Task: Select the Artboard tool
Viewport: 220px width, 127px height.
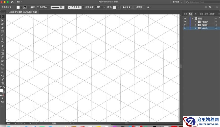Action: click(x=2, y=68)
